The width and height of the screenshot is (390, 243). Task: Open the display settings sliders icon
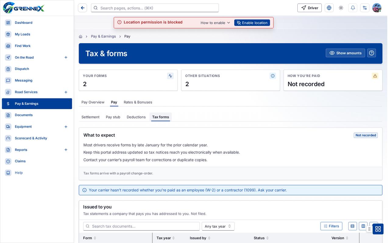click(365, 8)
